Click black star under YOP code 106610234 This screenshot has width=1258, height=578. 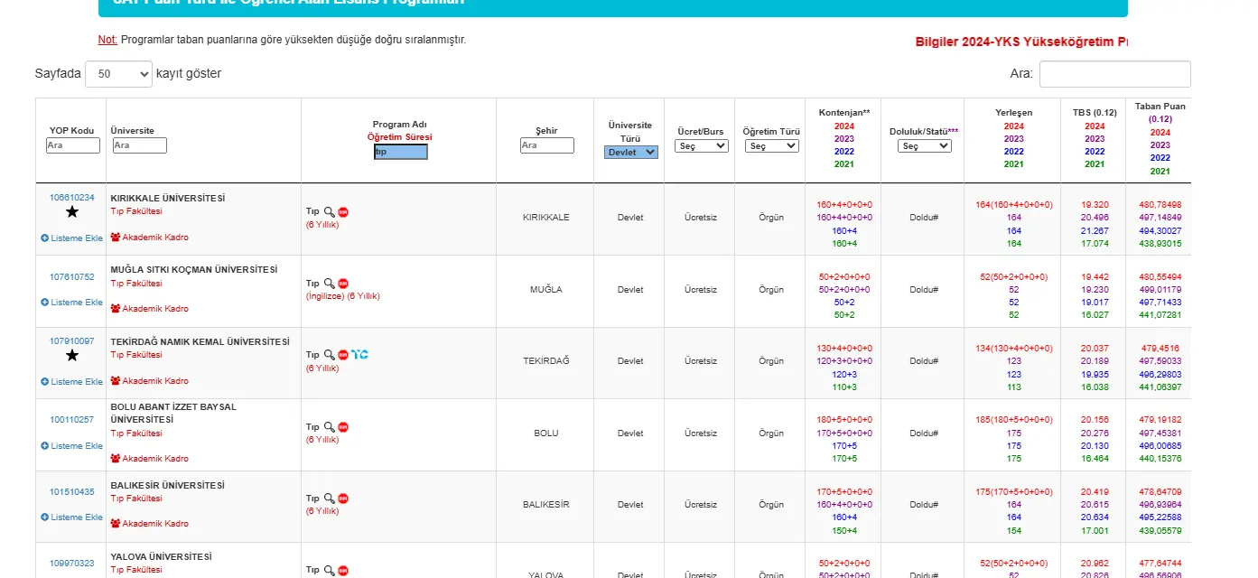(x=72, y=212)
